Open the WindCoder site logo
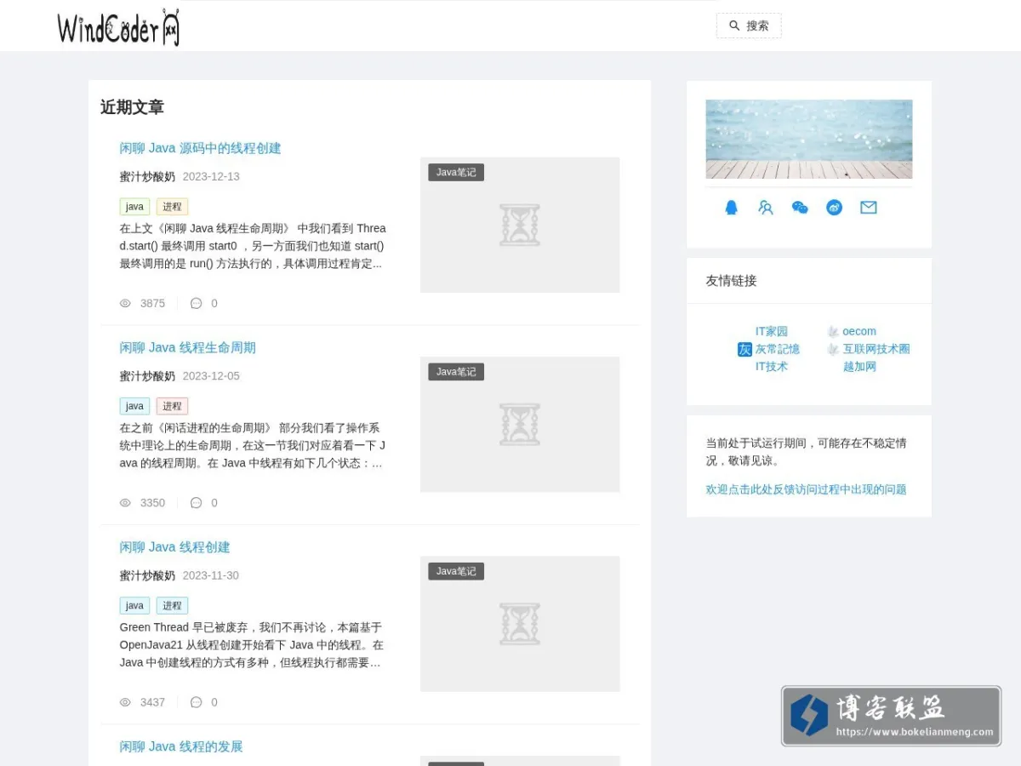Viewport: 1021px width, 766px height. point(118,28)
